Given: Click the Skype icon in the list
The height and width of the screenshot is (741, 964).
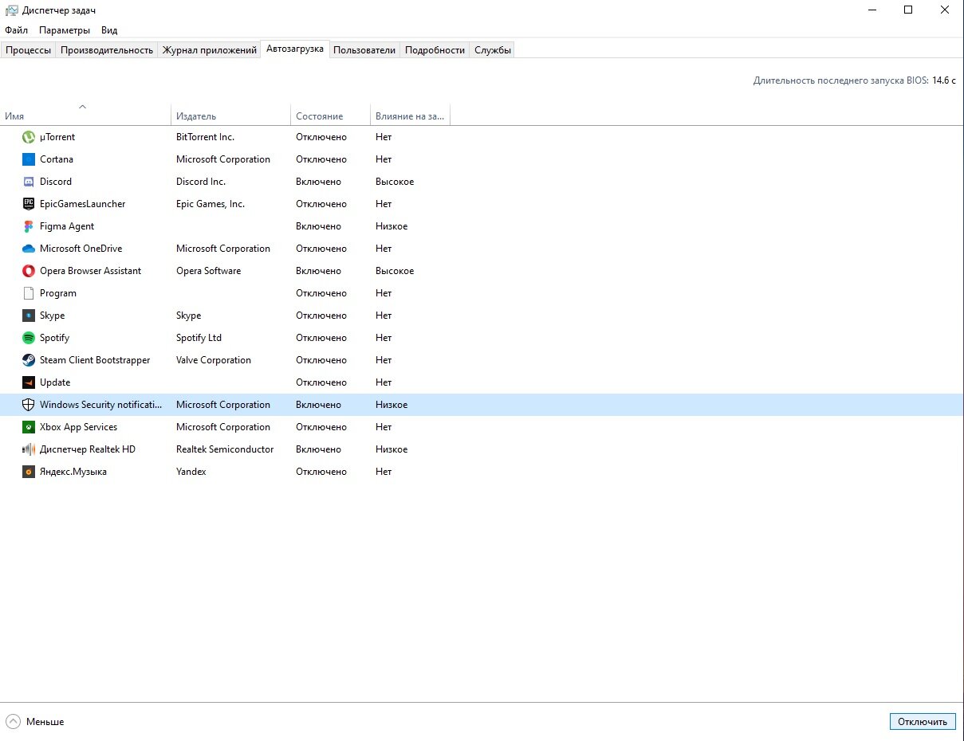Looking at the screenshot, I should (29, 316).
